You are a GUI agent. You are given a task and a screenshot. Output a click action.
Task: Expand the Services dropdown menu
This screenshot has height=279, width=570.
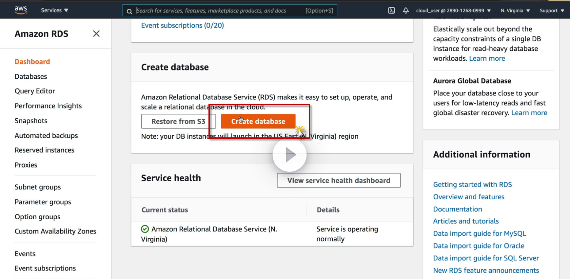(x=54, y=10)
